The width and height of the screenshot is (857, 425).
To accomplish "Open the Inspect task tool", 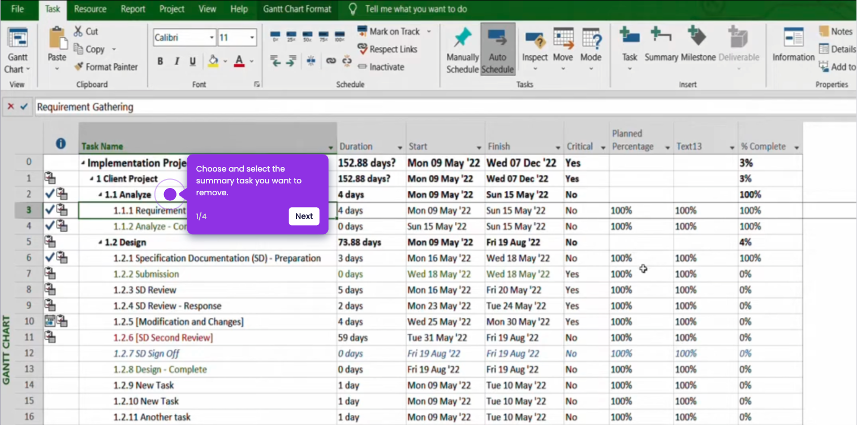I will [x=535, y=50].
